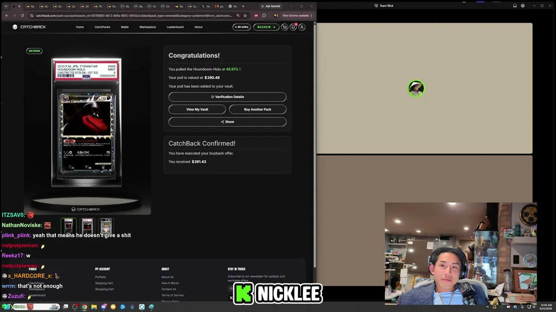
Task: Open the red adblock extension icon
Action: (x=256, y=16)
